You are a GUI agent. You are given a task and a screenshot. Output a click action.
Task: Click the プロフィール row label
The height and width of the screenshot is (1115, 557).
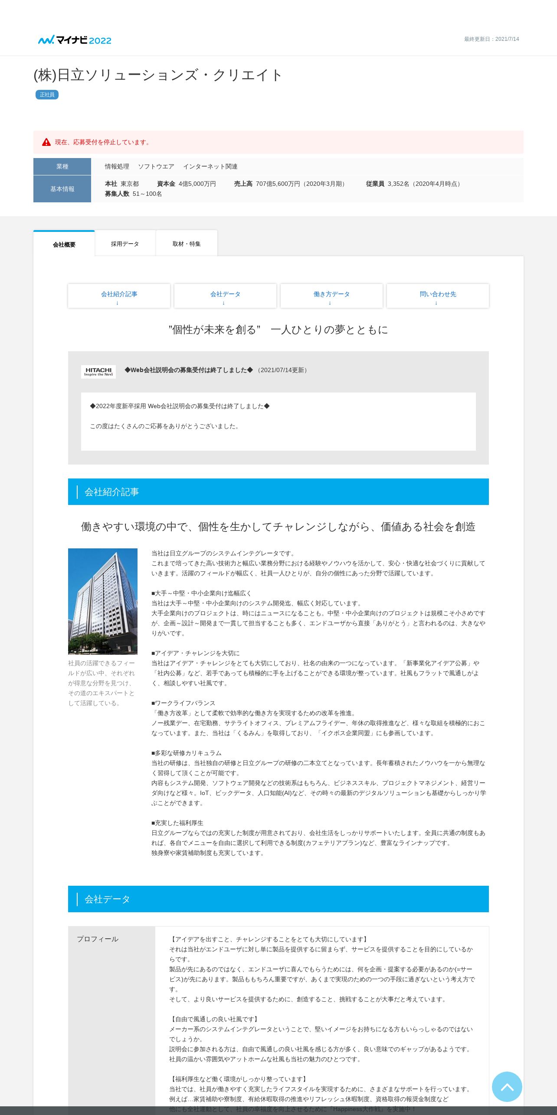point(98,939)
